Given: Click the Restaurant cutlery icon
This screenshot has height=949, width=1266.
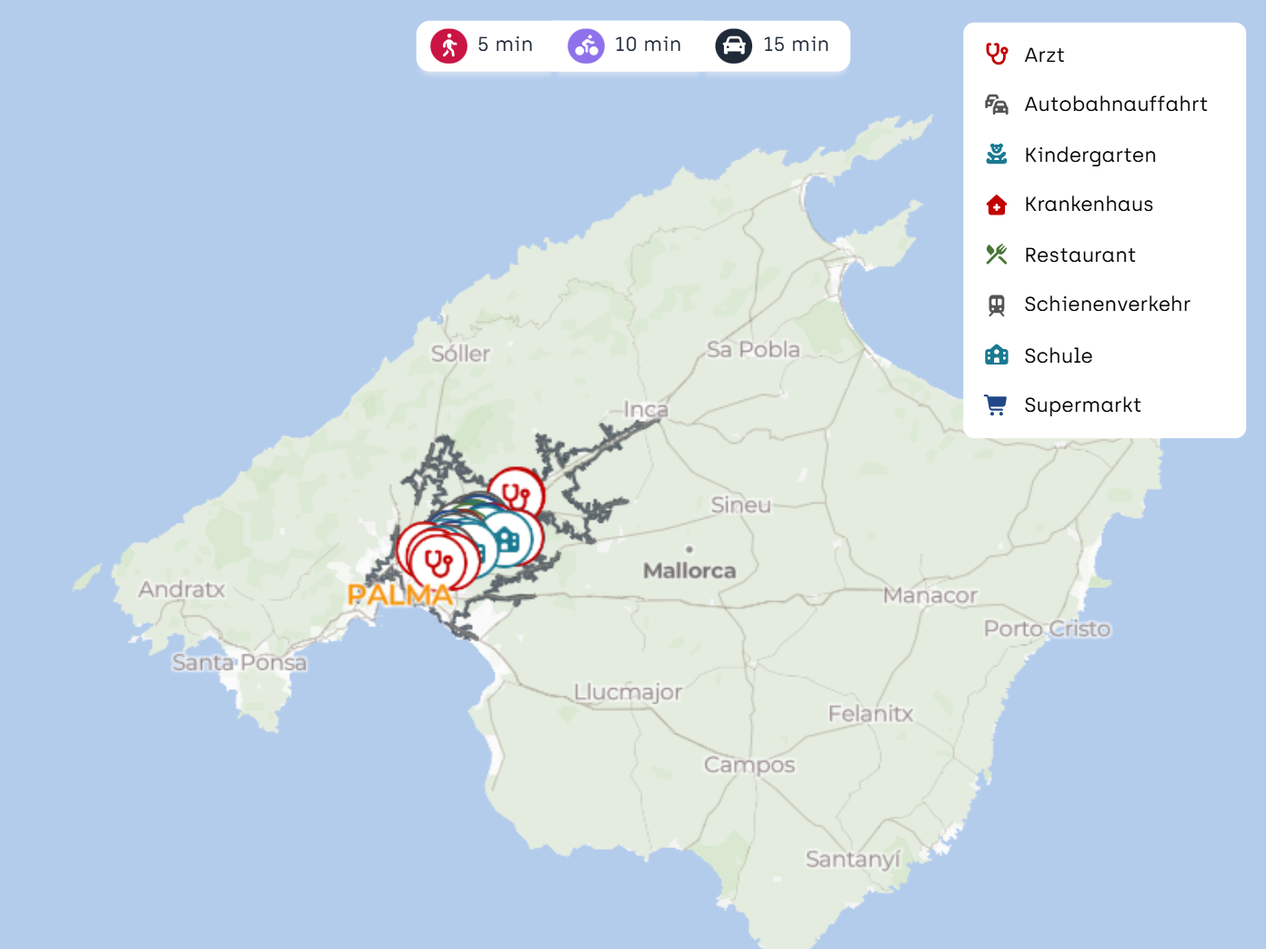Looking at the screenshot, I should pos(997,255).
